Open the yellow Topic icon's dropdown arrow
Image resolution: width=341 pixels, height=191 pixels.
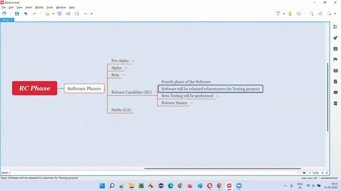click(53, 14)
